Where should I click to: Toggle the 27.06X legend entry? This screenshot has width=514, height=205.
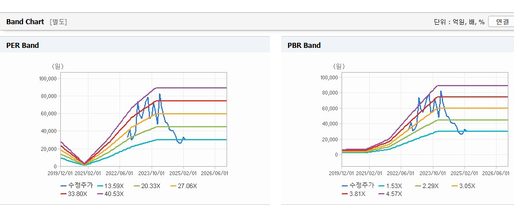(184, 186)
